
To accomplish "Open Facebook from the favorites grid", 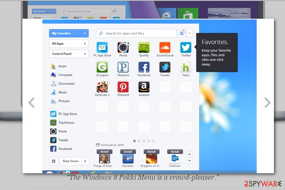I will point(144,67).
